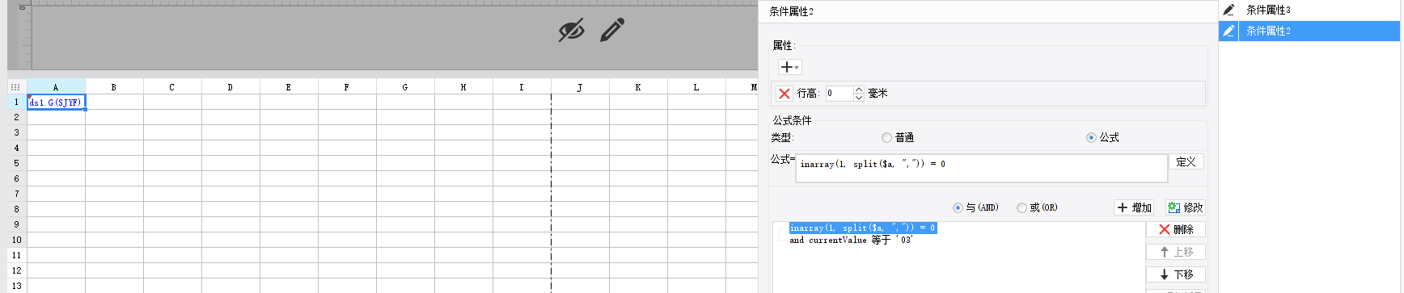
Task: Click the 条件属性2 name field
Action: pyautogui.click(x=987, y=11)
